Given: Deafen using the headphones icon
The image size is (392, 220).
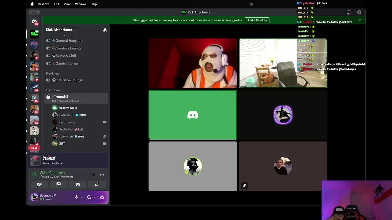Looking at the screenshot, I should [89, 197].
